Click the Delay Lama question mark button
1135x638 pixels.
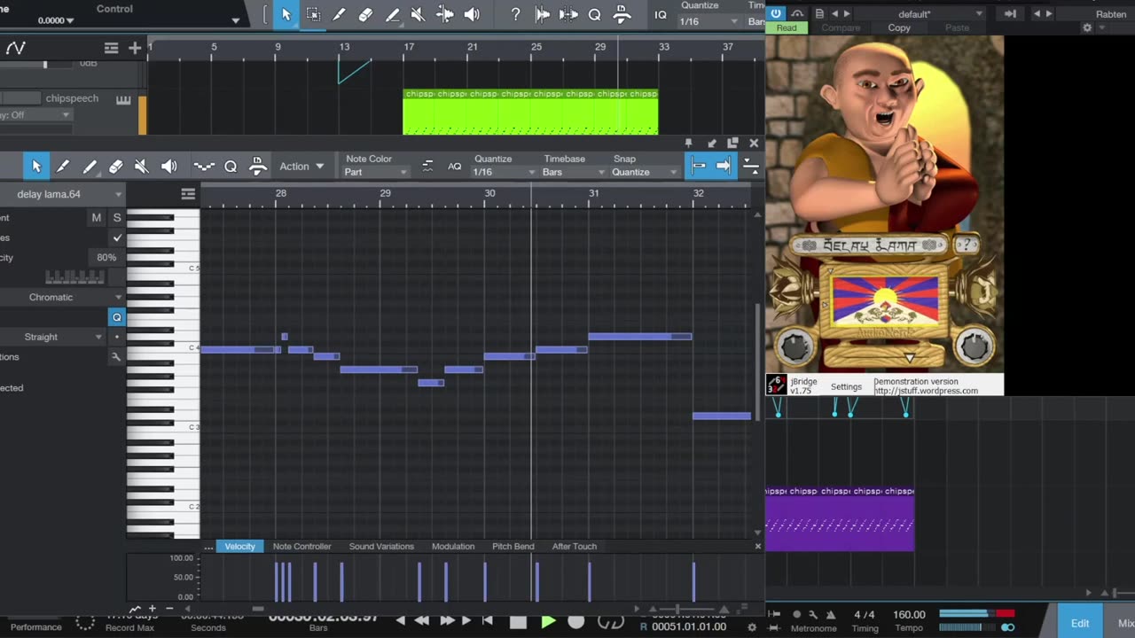click(x=967, y=245)
